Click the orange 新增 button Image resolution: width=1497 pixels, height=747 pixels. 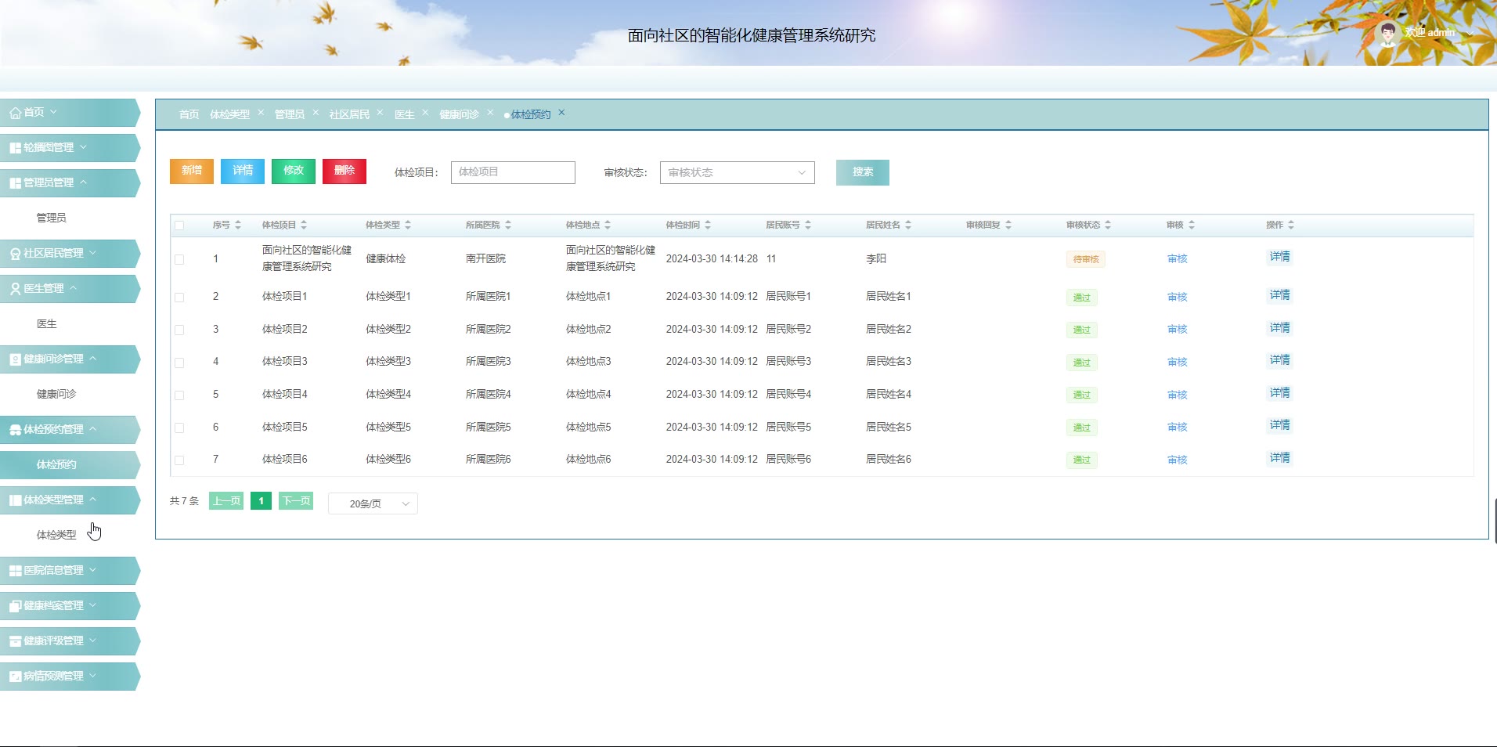[x=192, y=171]
